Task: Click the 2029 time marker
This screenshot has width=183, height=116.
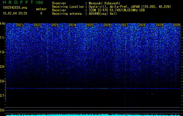Action: click(159, 25)
